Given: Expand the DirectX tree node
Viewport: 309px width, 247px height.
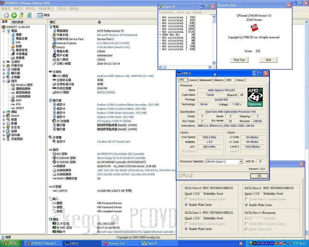Looking at the screenshot, I should (4, 116).
